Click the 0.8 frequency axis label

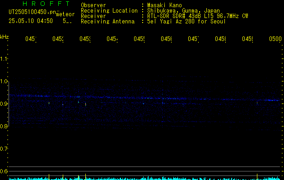(4, 126)
